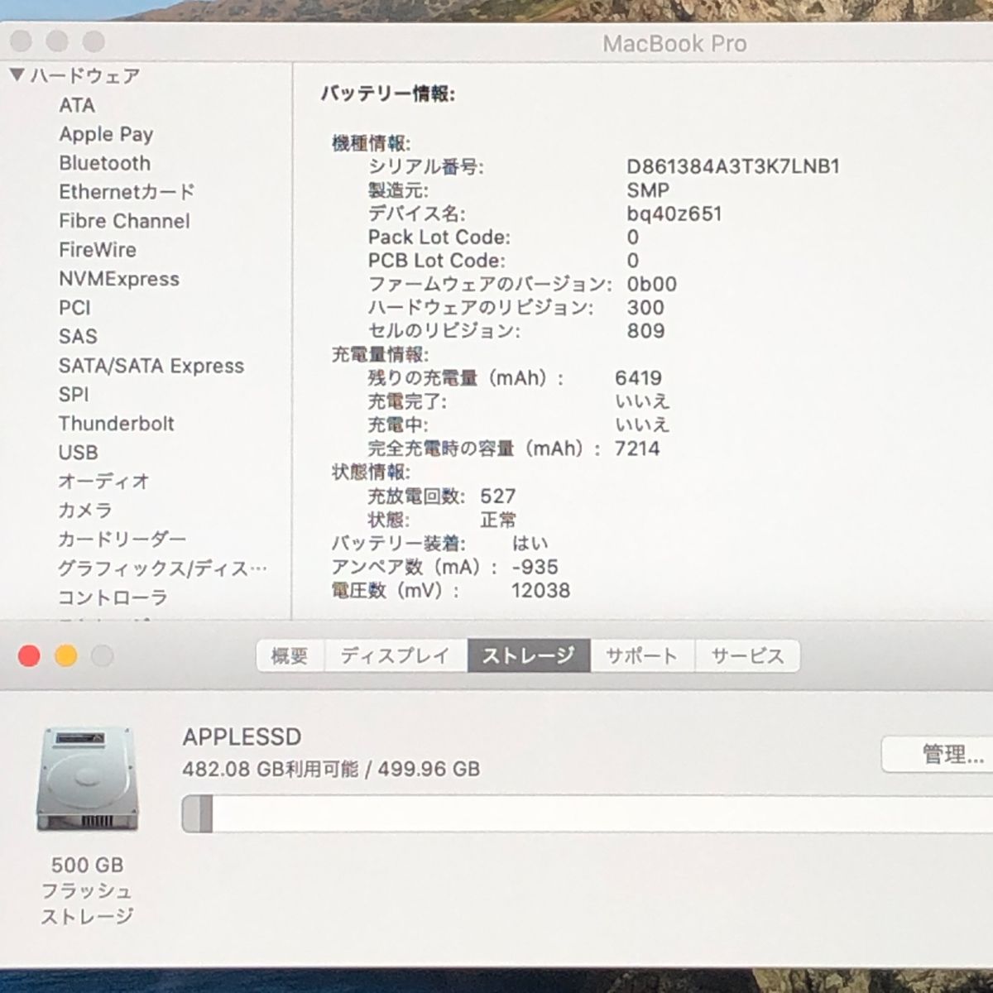The height and width of the screenshot is (993, 993).
Task: Click the cycle count value 527
Action: [498, 496]
